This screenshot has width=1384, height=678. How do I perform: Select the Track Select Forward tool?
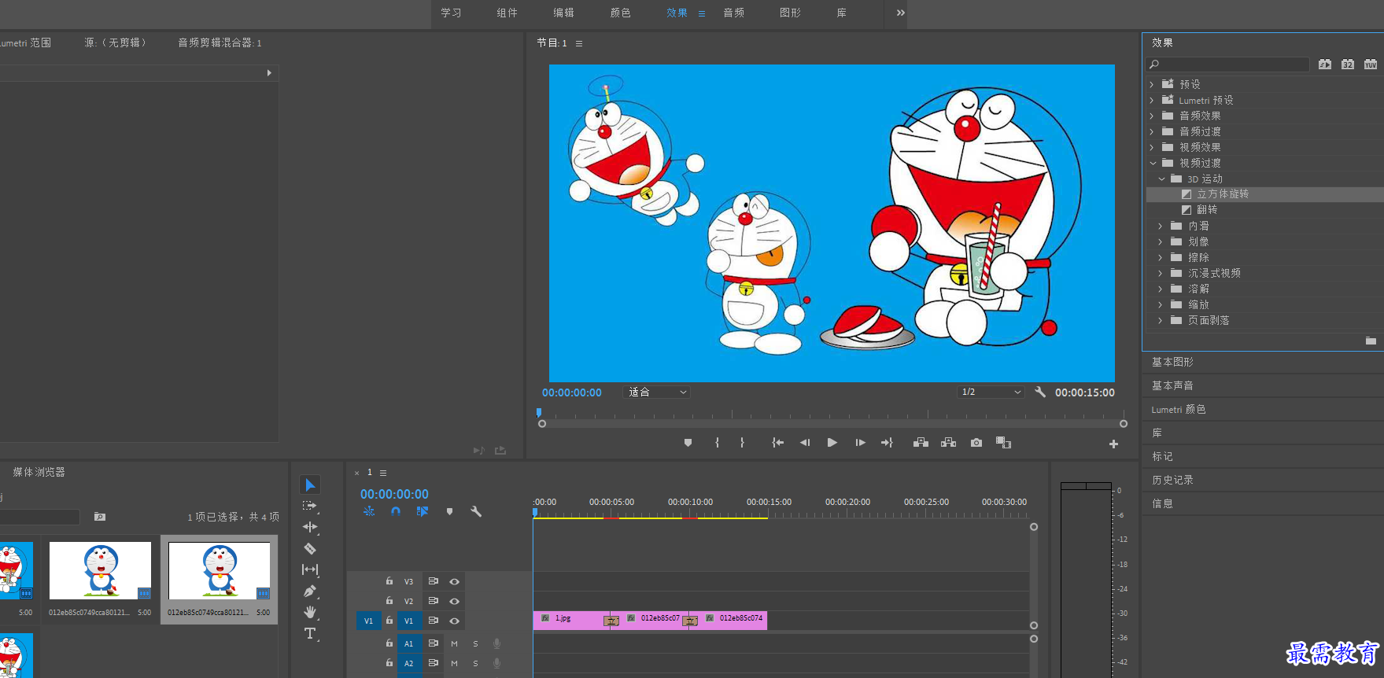pos(310,506)
